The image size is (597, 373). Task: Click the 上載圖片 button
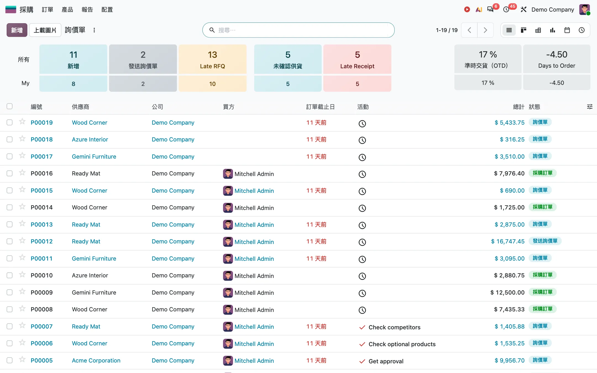click(45, 30)
